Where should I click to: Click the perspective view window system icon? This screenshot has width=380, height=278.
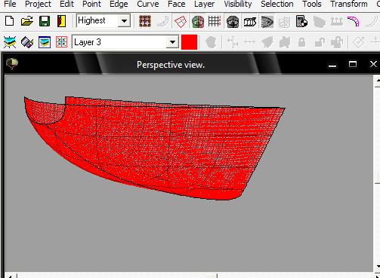pos(12,63)
